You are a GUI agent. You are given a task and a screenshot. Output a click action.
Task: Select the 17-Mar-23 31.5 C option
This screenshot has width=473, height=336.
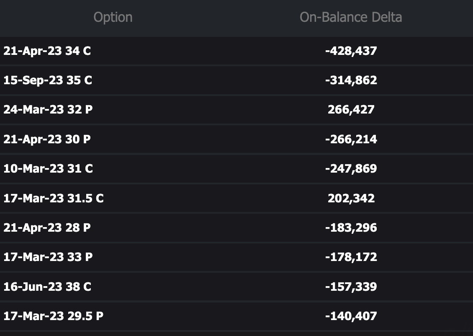click(54, 198)
